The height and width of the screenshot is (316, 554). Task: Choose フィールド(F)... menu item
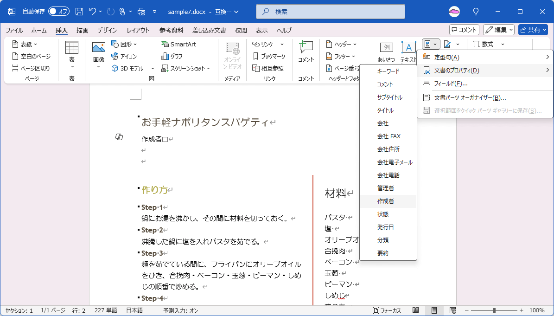pos(485,84)
